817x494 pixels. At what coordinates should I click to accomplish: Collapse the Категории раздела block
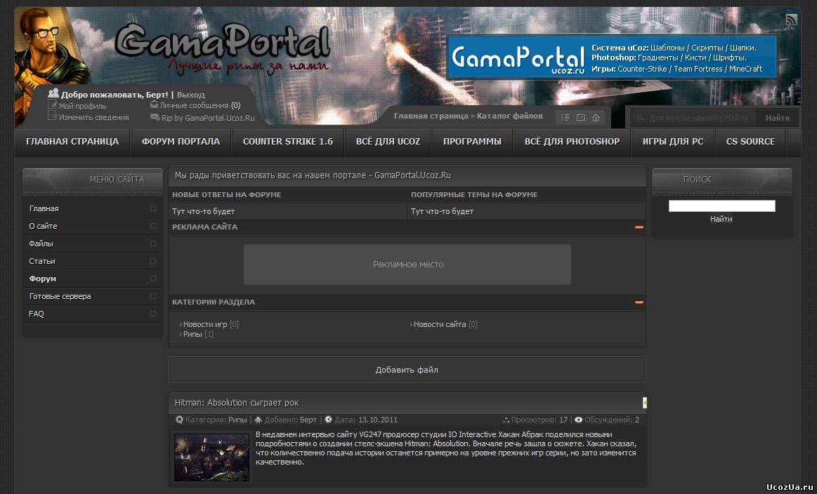tap(639, 302)
